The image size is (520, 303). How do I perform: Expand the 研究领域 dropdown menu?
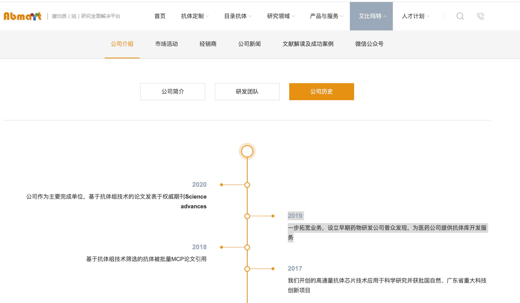click(x=281, y=16)
